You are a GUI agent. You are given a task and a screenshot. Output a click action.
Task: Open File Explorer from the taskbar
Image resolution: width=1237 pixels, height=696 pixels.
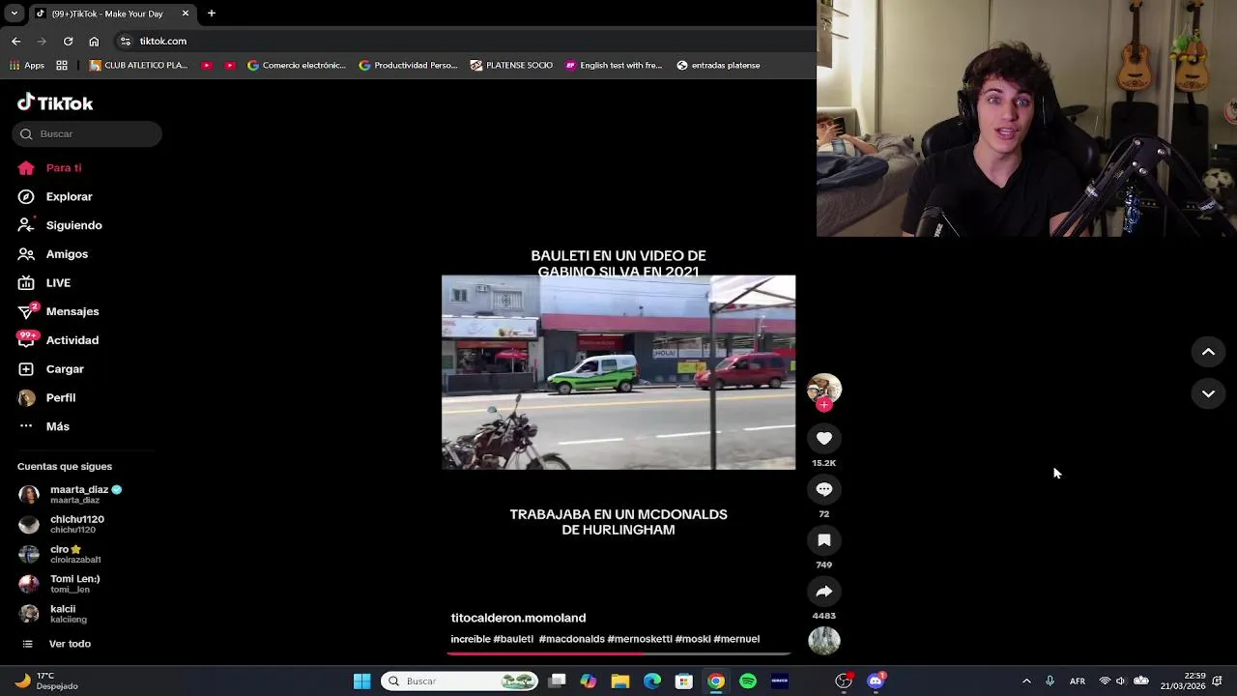pyautogui.click(x=620, y=681)
